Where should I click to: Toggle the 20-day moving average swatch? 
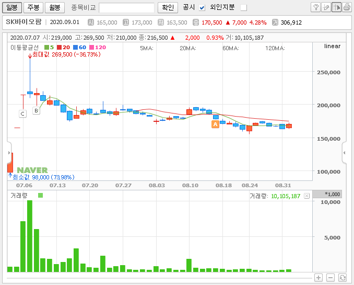59,47
